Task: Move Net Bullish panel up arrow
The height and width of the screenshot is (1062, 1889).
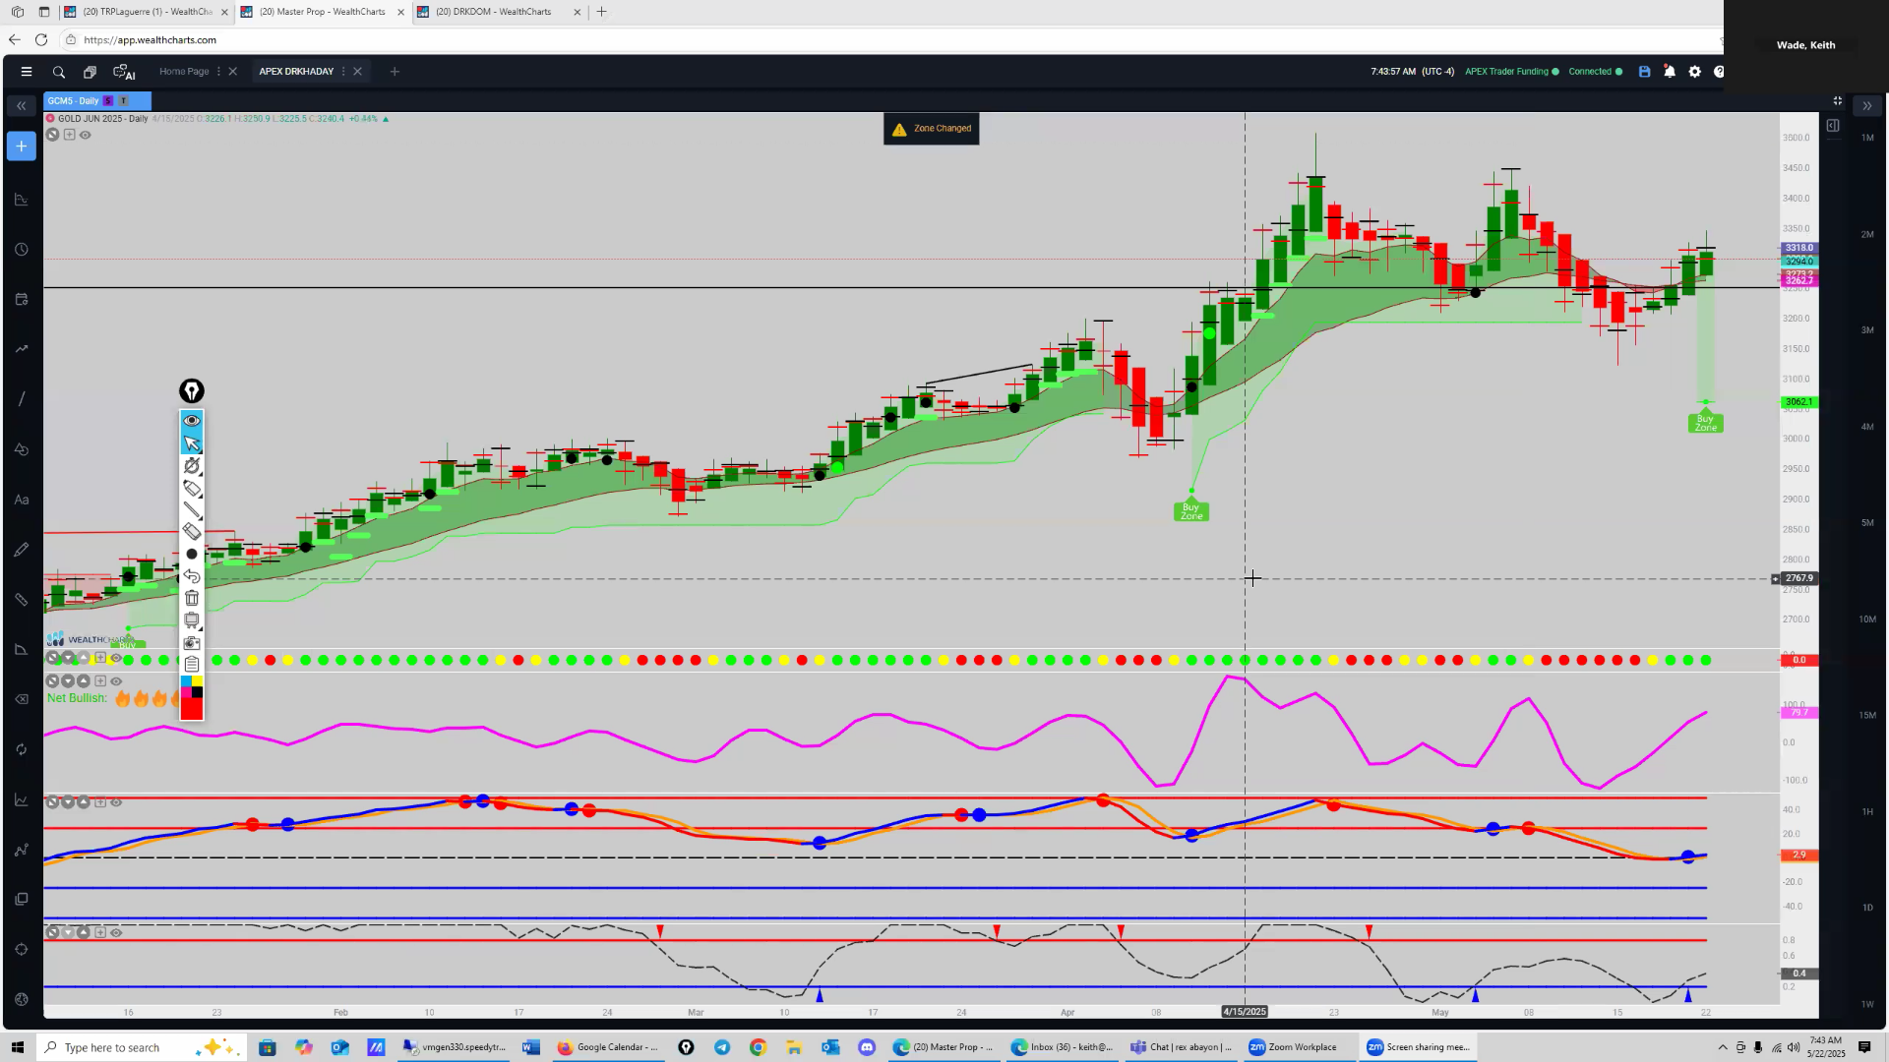Action: coord(85,680)
